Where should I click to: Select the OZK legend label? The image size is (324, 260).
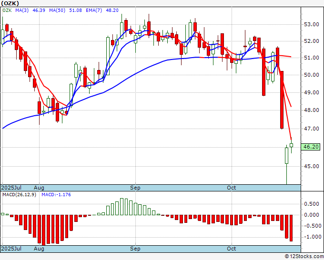[7, 10]
